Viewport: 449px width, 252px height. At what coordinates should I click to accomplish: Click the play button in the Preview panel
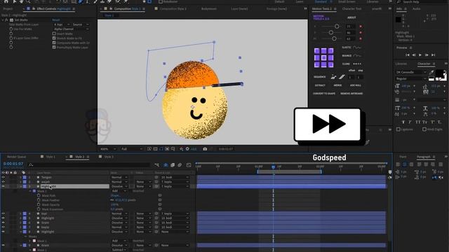420,55
